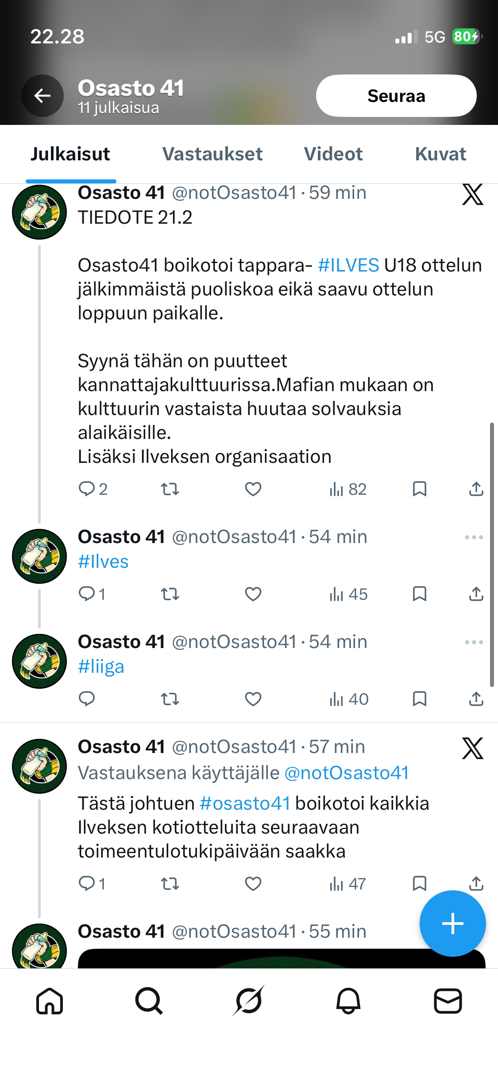Image resolution: width=498 pixels, height=1079 pixels.
Task: Open the Notifications bell
Action: [348, 1001]
